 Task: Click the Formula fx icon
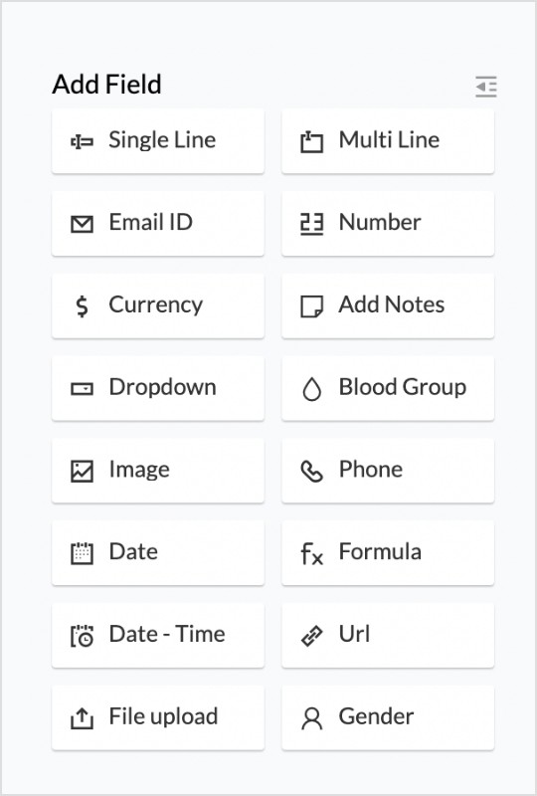pos(311,553)
